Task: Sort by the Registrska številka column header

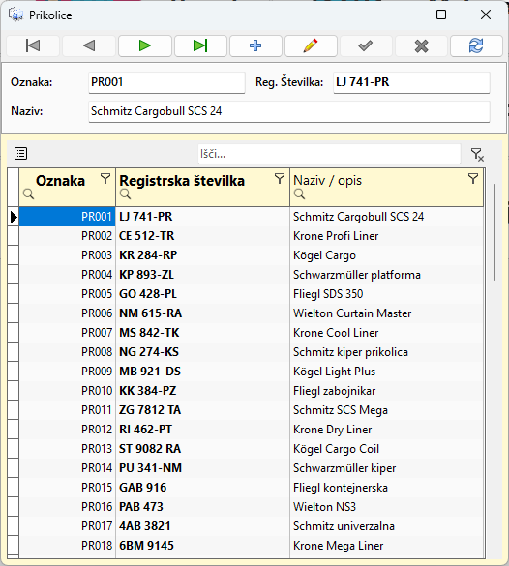Action: click(182, 181)
